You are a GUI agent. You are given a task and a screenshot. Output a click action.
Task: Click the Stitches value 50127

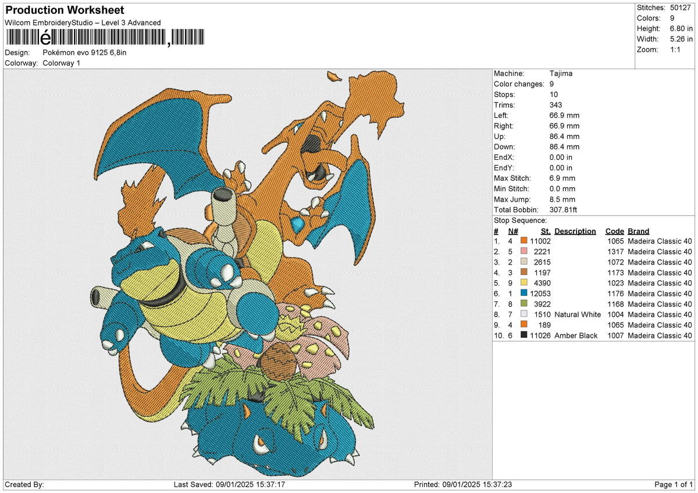point(681,8)
